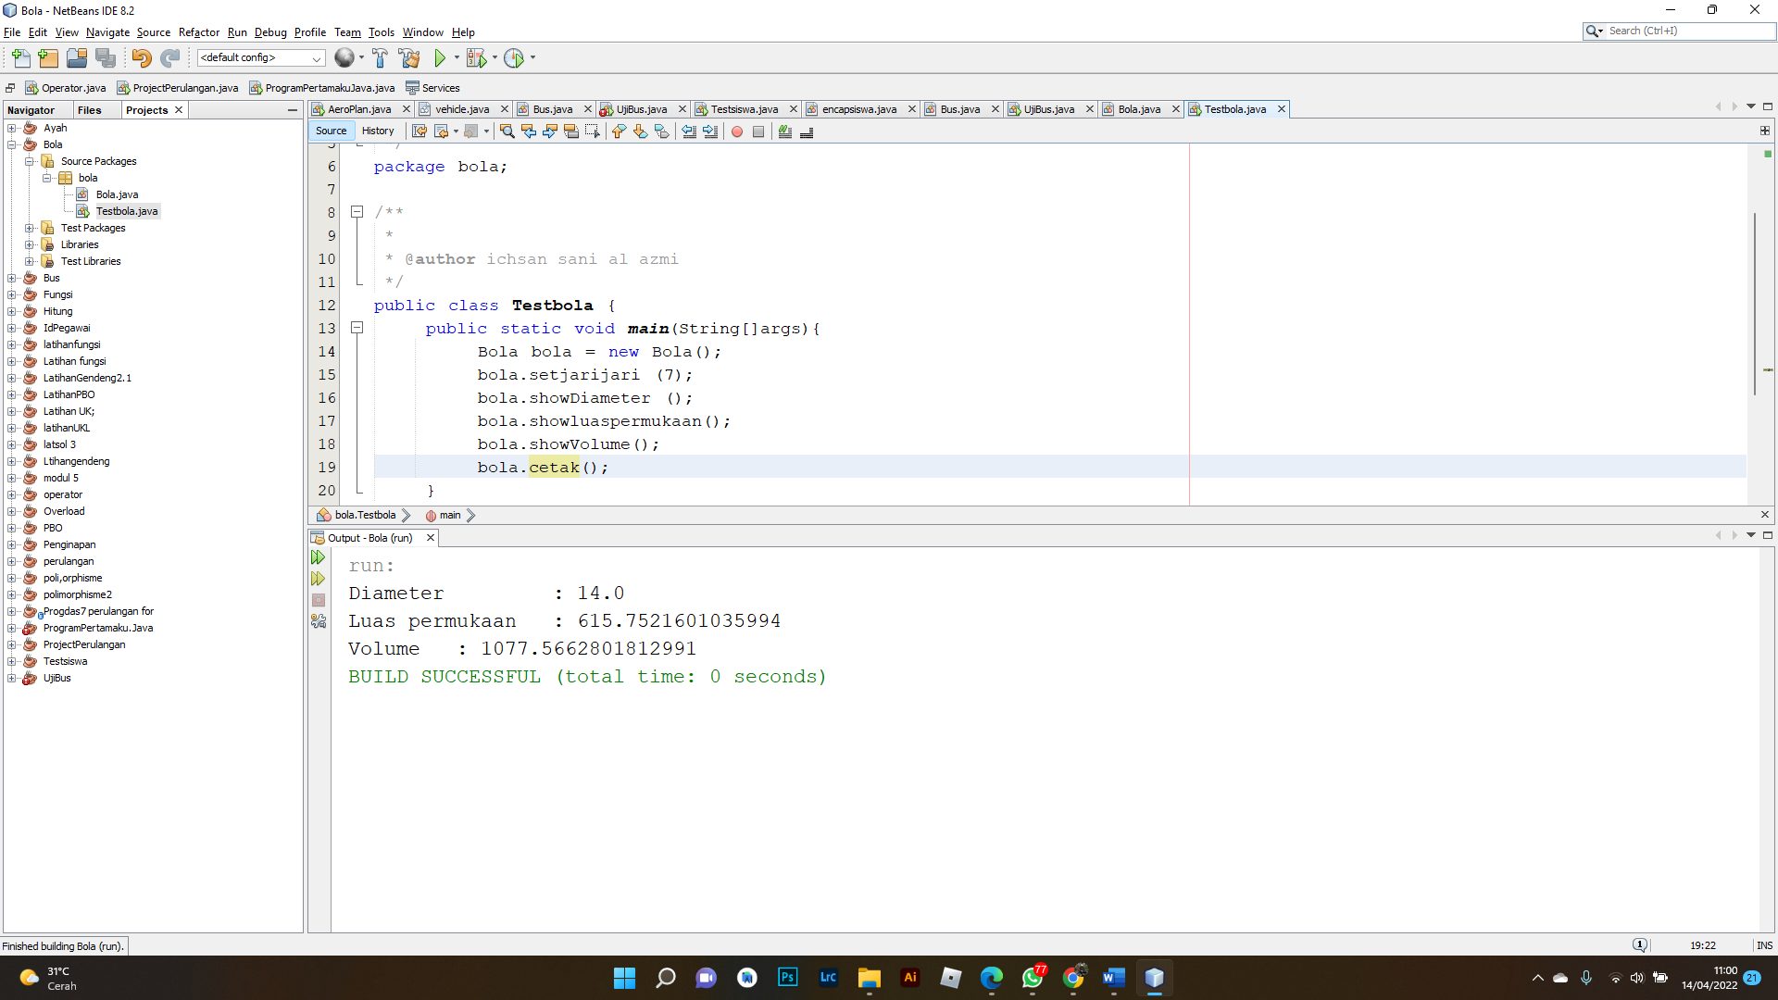Select Testbola.java in the project tree

click(x=127, y=211)
